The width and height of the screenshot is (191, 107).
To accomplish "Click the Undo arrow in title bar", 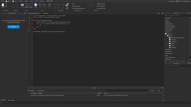I will pyautogui.click(x=9, y=1).
